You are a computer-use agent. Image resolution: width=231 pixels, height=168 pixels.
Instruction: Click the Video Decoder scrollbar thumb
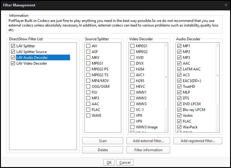click(x=166, y=77)
